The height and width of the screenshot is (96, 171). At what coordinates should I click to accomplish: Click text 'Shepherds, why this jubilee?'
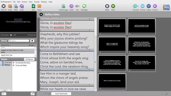click(60, 34)
